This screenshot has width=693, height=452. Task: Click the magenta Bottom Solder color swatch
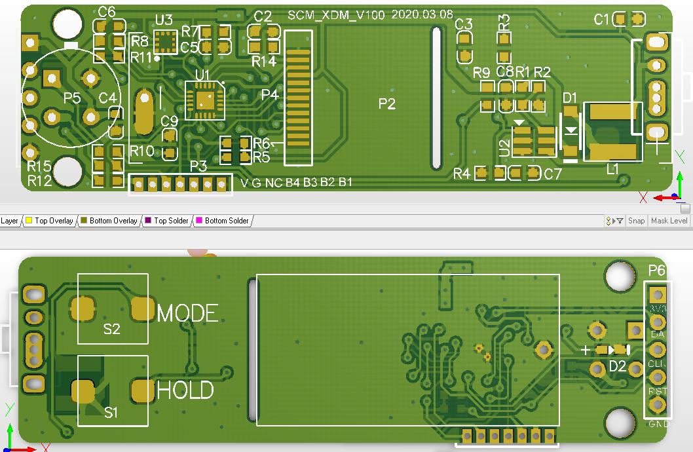199,221
